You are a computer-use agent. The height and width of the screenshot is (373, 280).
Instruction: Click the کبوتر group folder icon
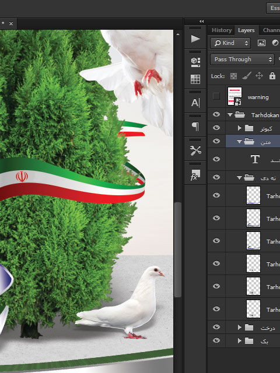pyautogui.click(x=249, y=128)
